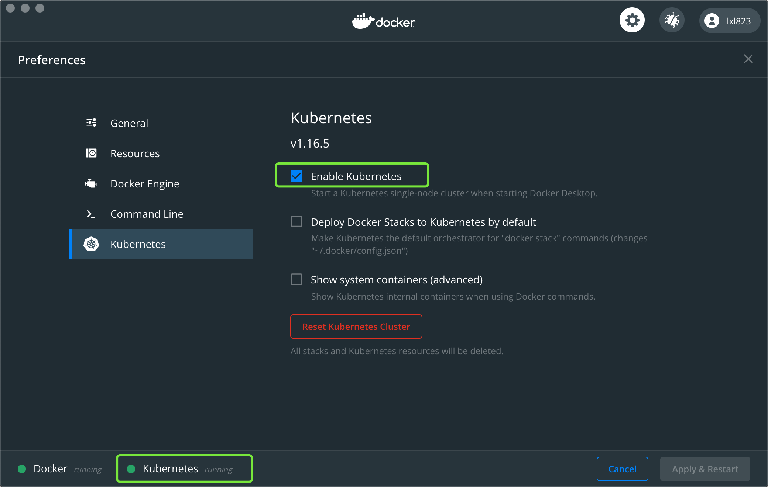Close the Preferences panel

coord(748,59)
